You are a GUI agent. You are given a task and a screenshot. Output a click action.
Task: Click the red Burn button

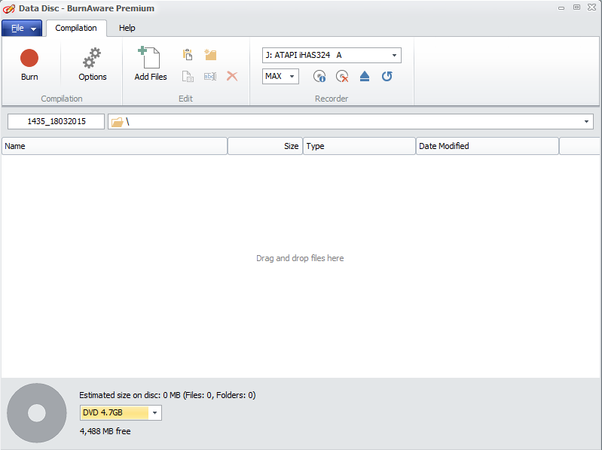29,65
